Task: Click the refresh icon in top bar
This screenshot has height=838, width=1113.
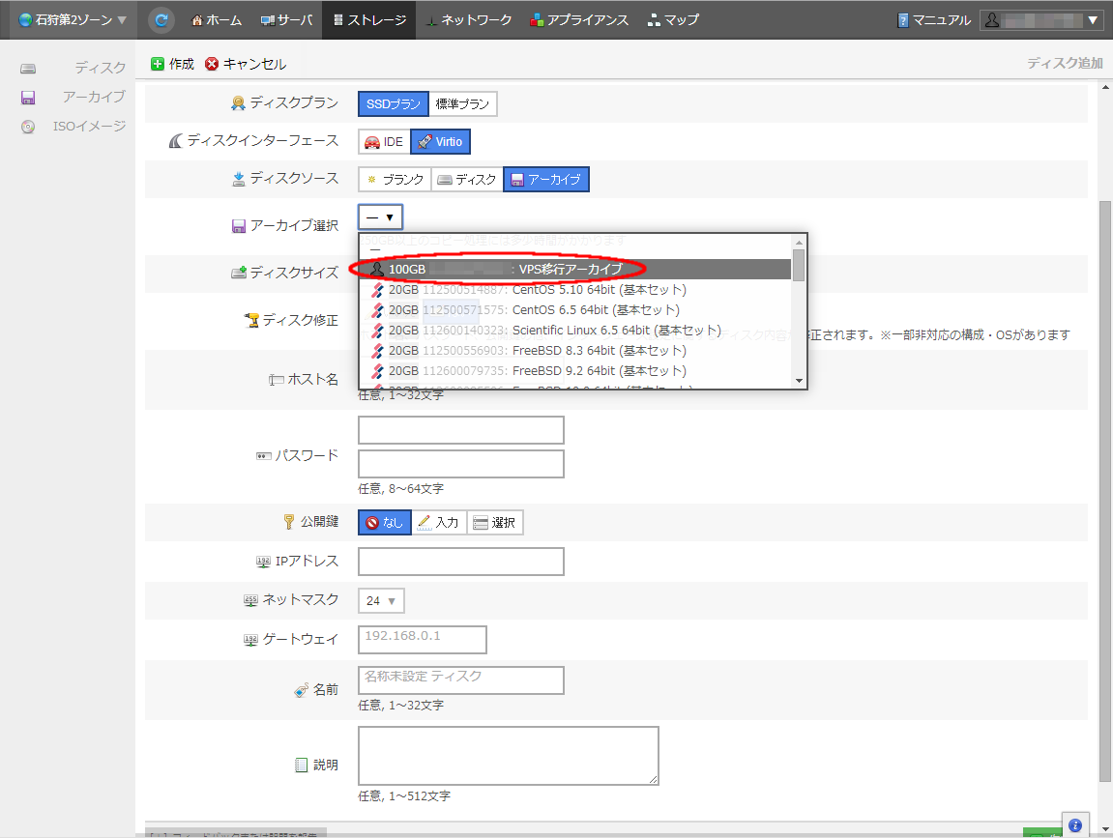Action: click(x=162, y=19)
